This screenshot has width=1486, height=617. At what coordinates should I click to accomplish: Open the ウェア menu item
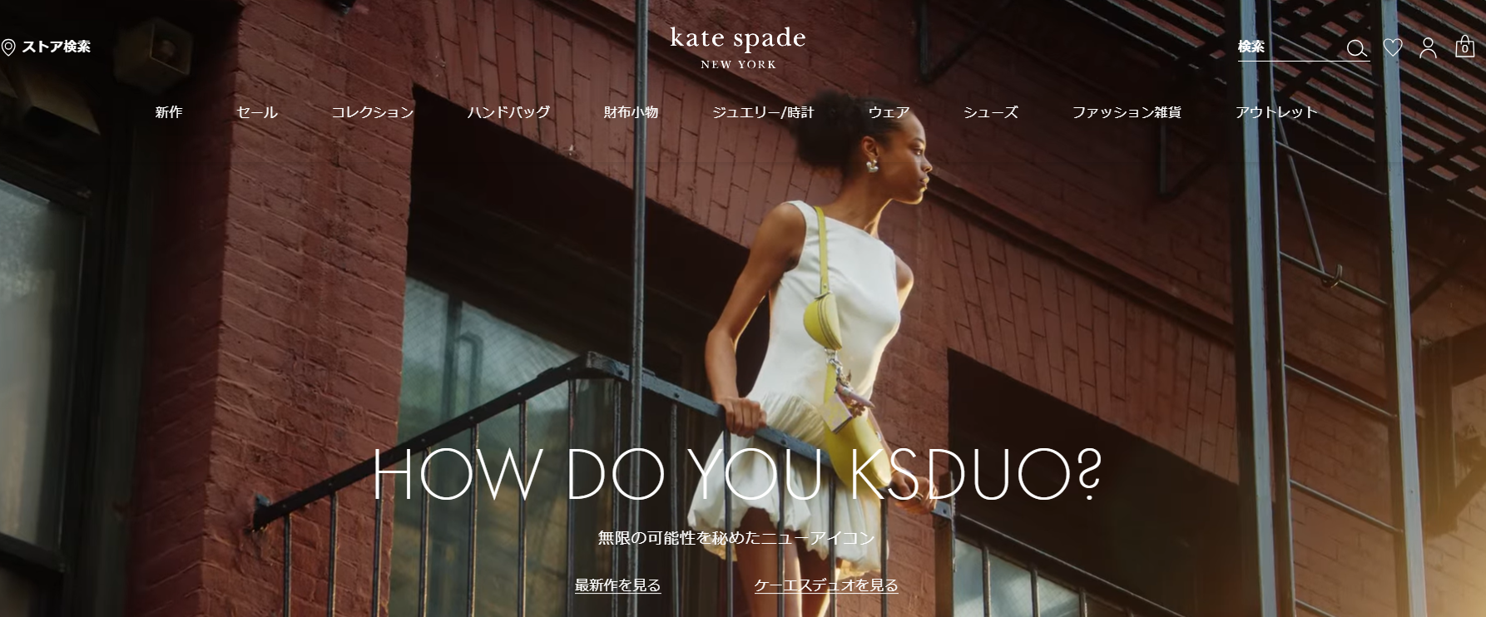click(889, 112)
